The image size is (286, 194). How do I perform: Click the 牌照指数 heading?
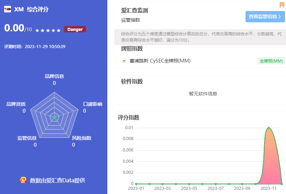[x=132, y=49]
